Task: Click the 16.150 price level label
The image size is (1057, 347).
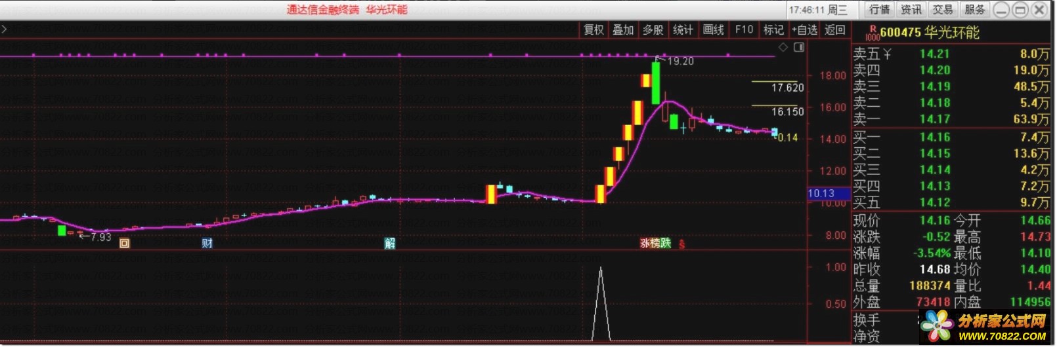Action: [x=787, y=112]
